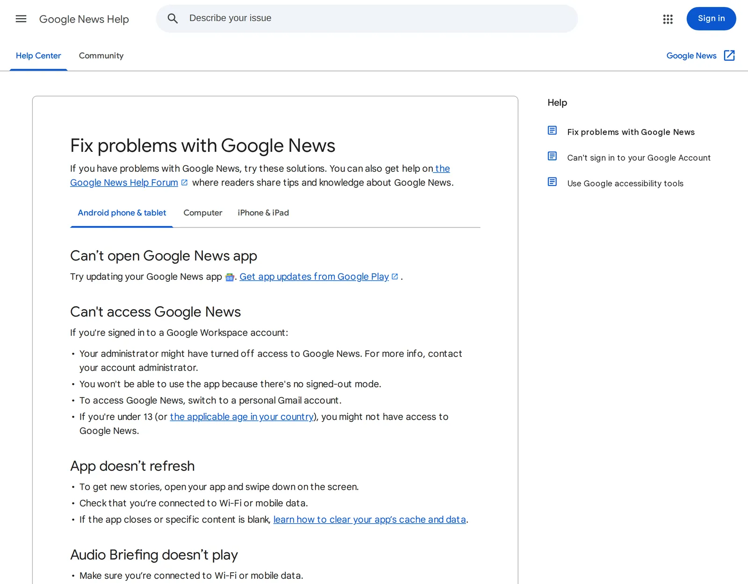Click text 'Check that you're connected to Wi-Fi or mobile data.' under App doesn't refresh
This screenshot has height=584, width=748.
[x=194, y=503]
